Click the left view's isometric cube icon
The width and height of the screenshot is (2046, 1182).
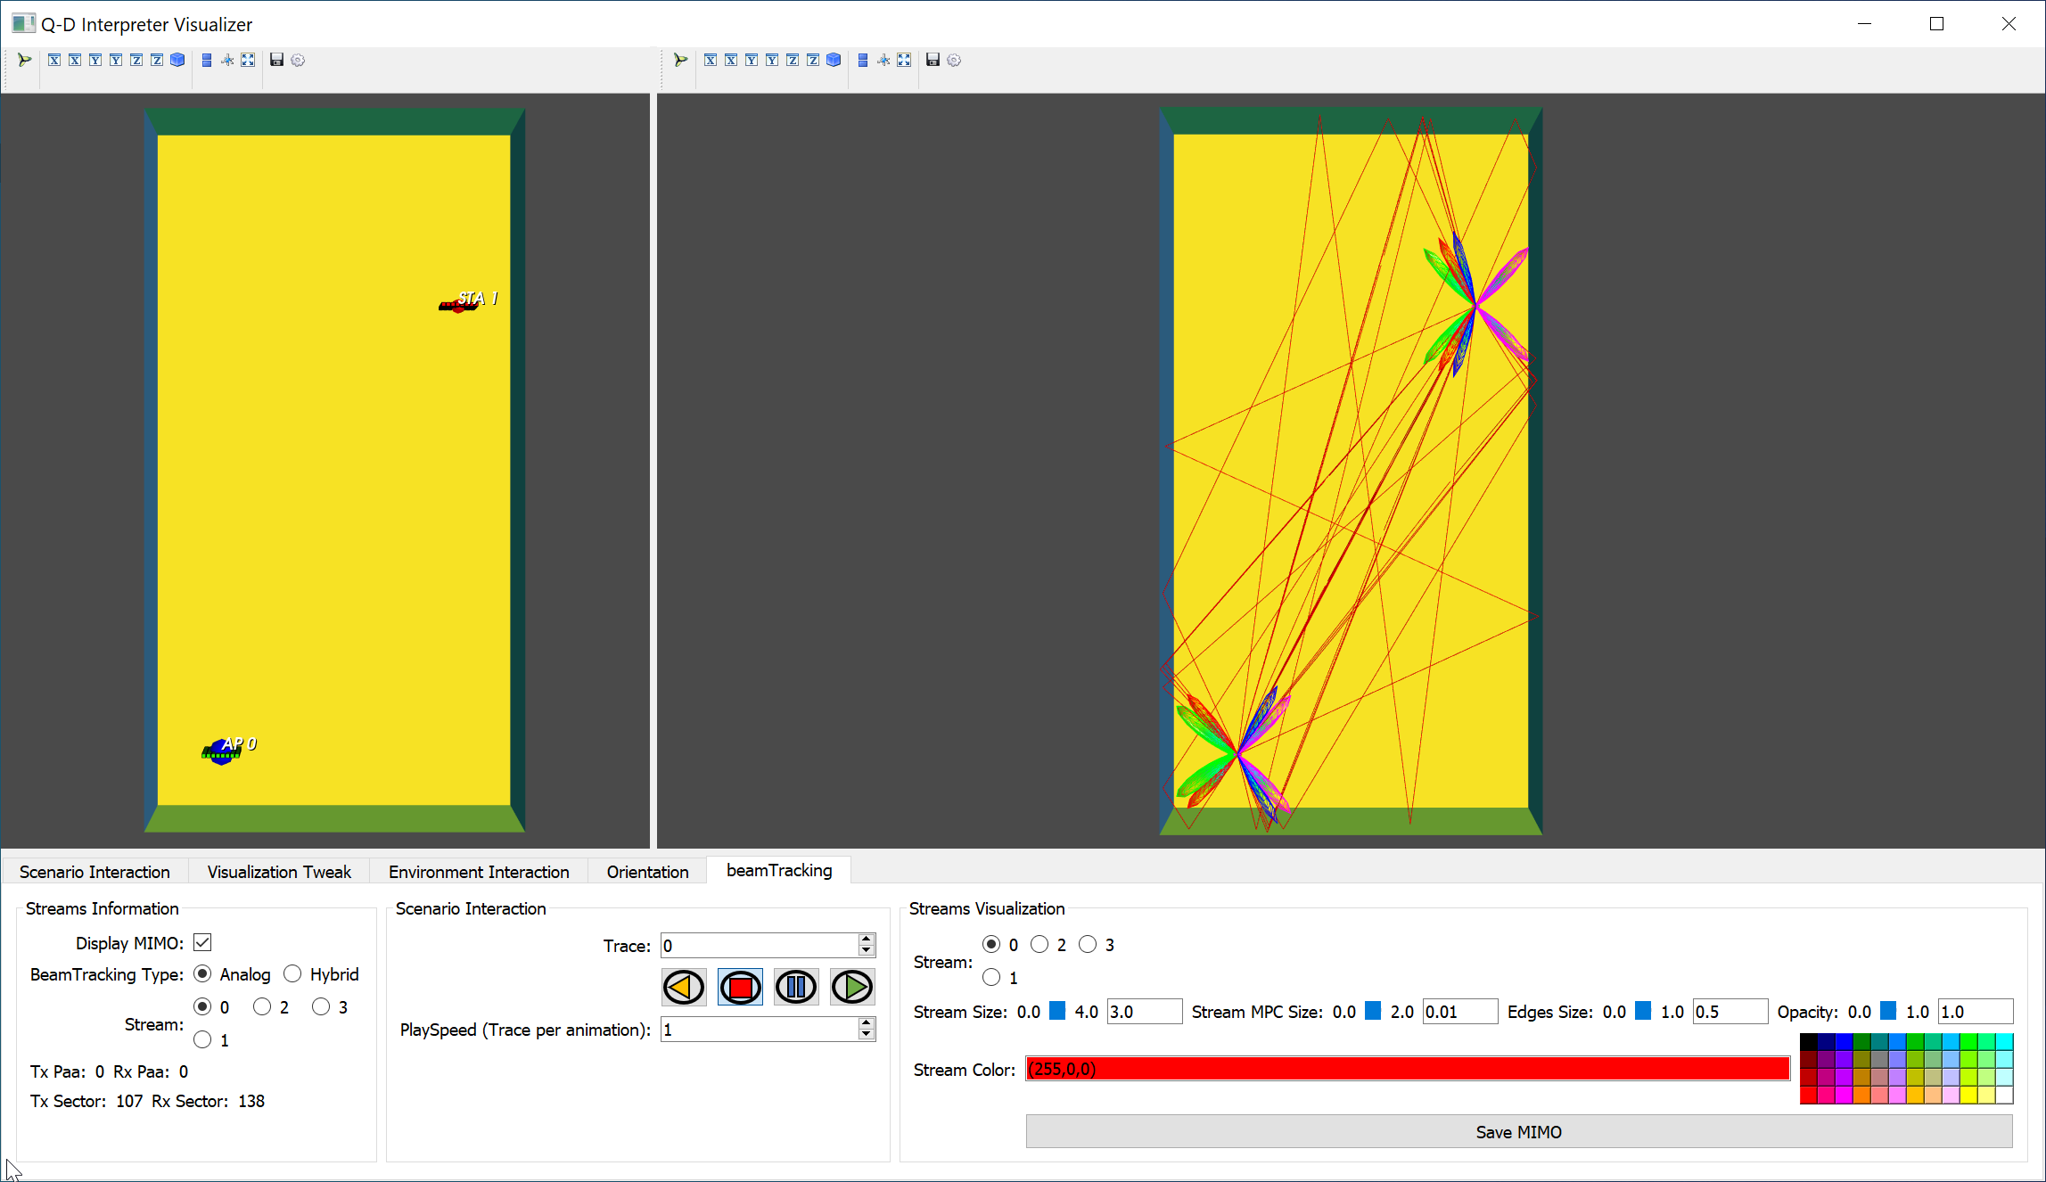click(x=177, y=60)
